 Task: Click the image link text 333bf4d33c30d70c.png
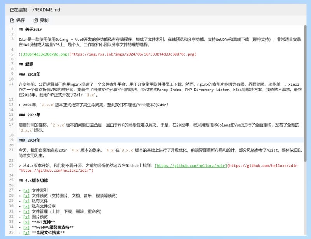pos(45,54)
